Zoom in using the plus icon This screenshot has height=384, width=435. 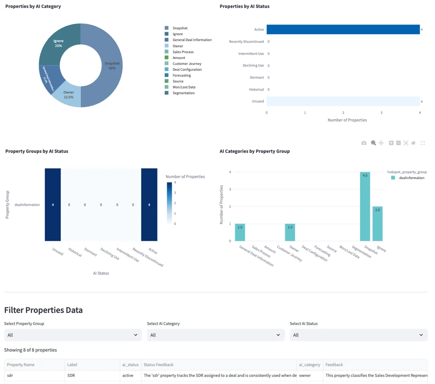[391, 143]
